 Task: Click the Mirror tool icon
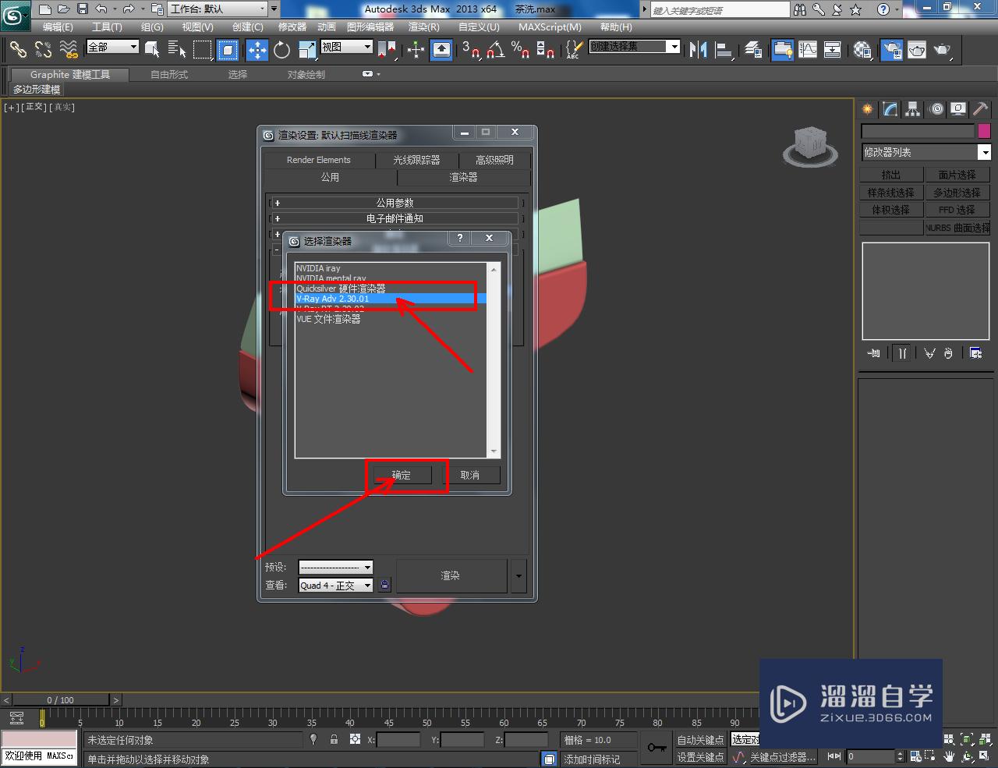698,50
